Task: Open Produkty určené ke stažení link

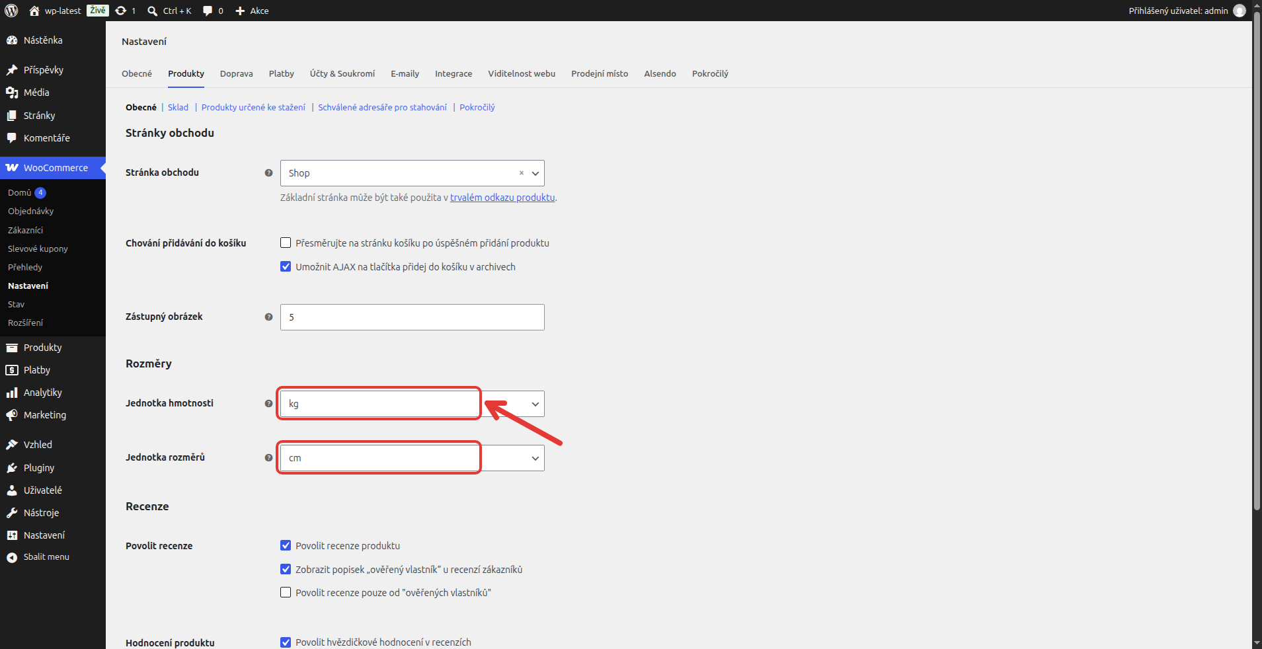Action: pyautogui.click(x=253, y=107)
